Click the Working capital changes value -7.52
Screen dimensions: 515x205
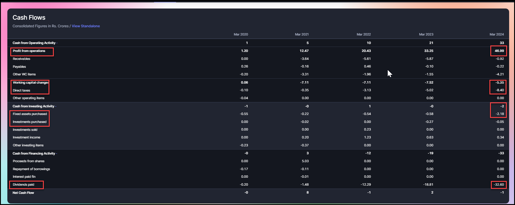[429, 82]
